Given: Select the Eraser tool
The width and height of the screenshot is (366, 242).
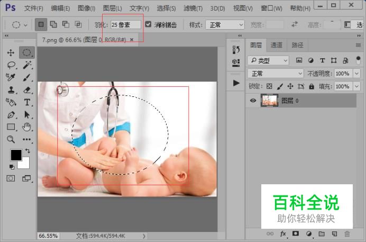Looking at the screenshot, I should pos(27,90).
